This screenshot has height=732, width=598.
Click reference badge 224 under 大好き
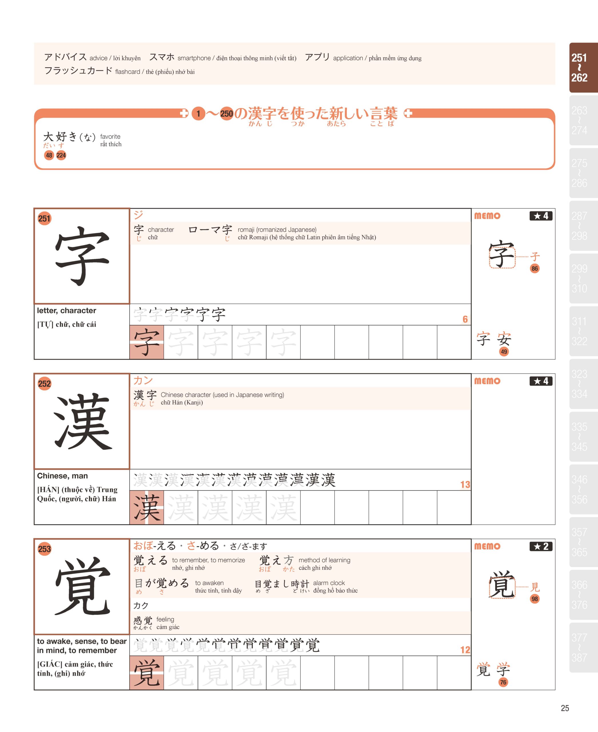pyautogui.click(x=61, y=156)
